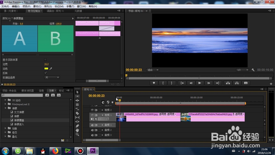
Task: Switch to the 媒体浏览器 tab
Action: [x=28, y=91]
